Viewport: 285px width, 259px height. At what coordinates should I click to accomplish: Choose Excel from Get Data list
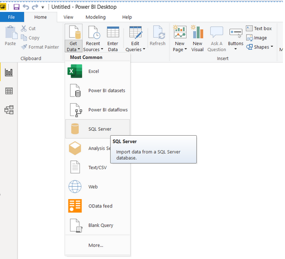(97, 71)
